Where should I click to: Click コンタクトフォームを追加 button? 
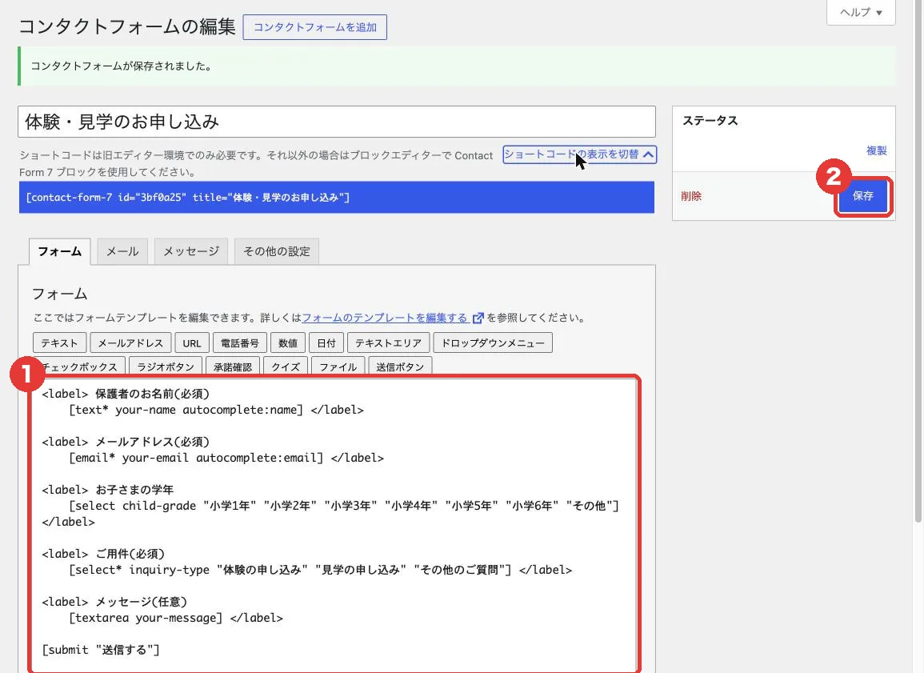coord(314,27)
